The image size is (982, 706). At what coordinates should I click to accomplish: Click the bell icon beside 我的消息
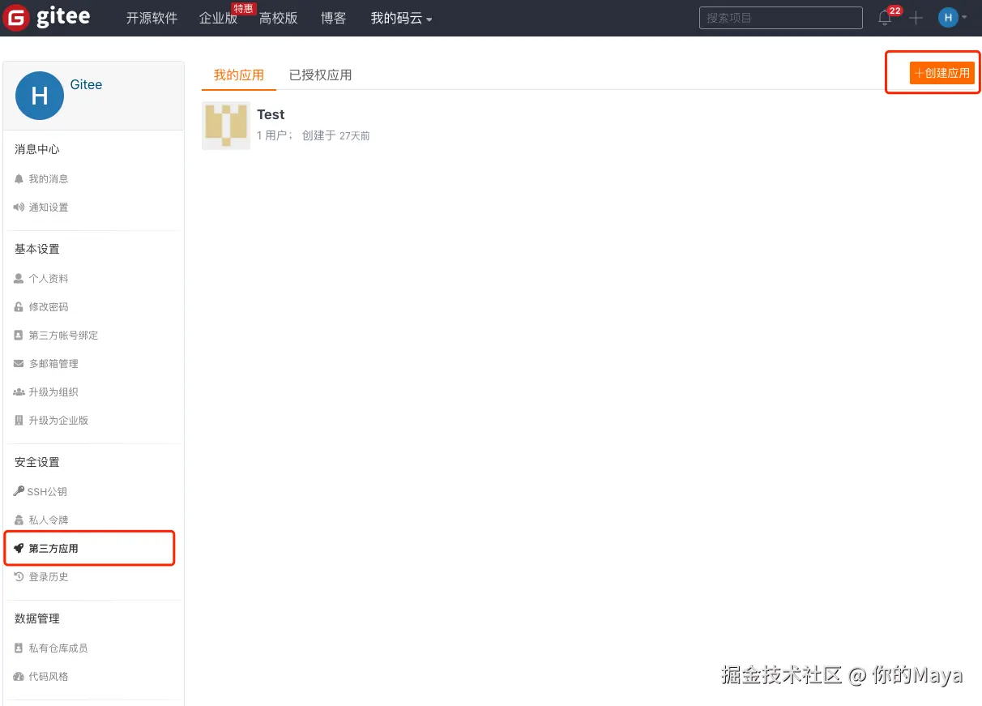pos(18,178)
